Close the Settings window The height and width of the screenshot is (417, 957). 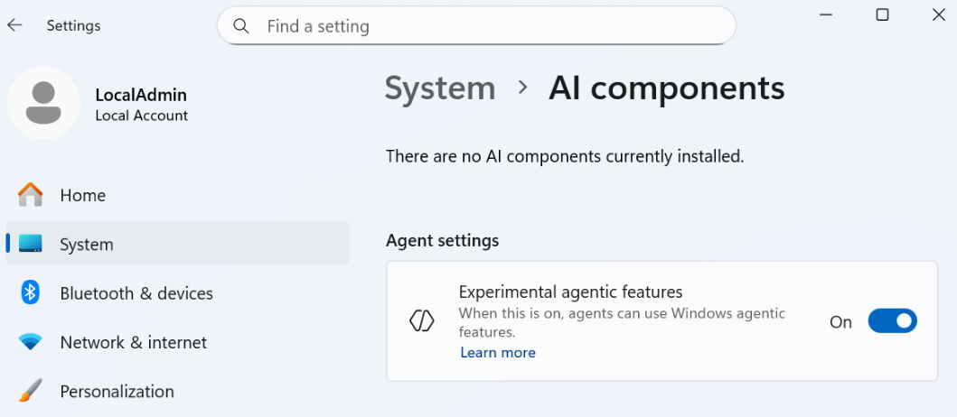(x=938, y=14)
